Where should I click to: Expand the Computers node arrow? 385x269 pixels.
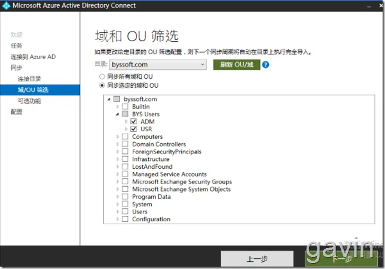(118, 137)
